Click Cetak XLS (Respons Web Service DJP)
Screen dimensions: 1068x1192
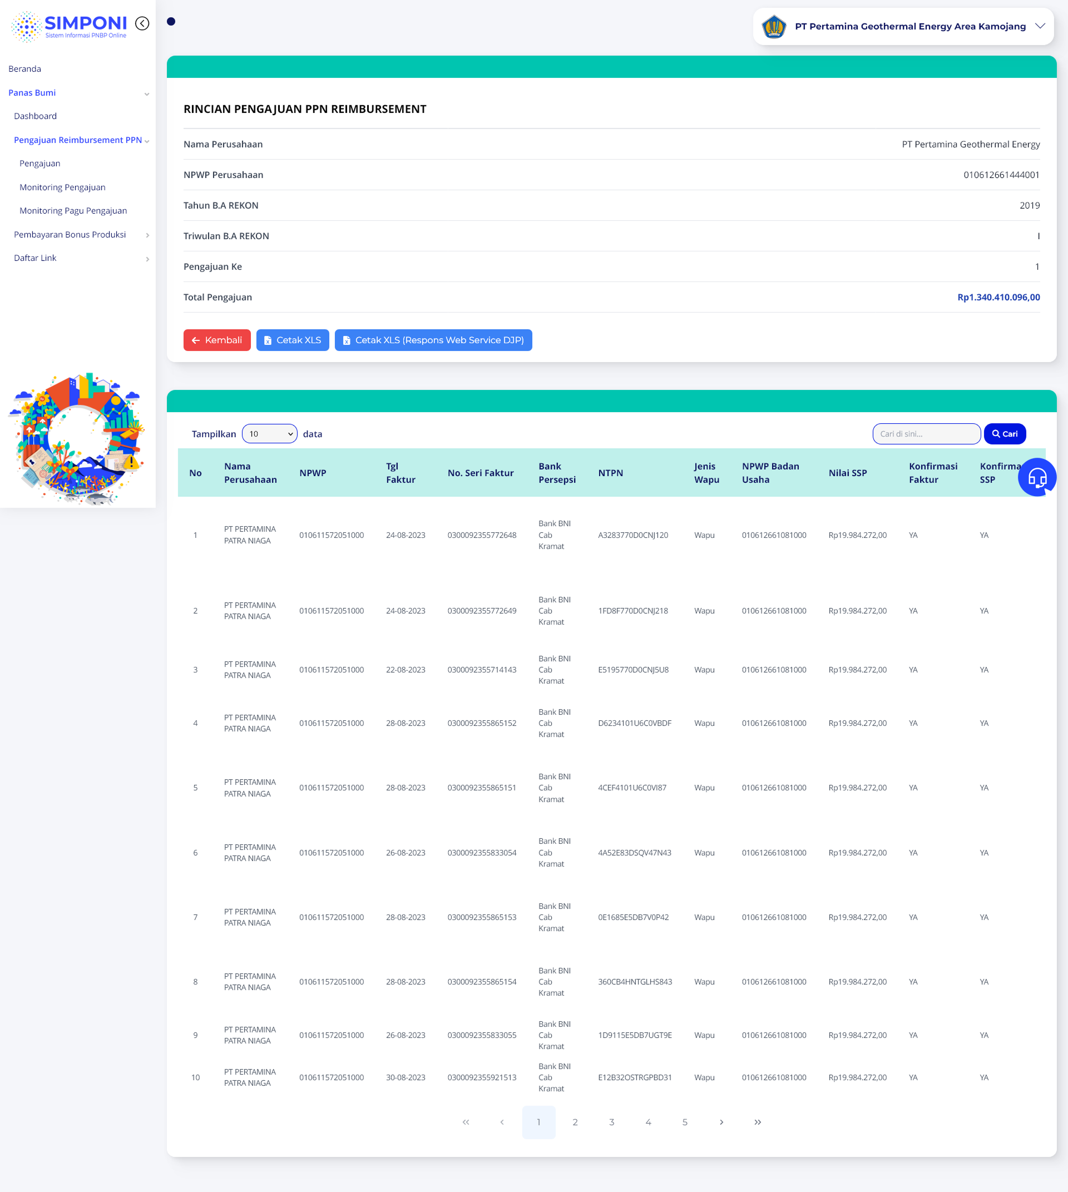[434, 340]
